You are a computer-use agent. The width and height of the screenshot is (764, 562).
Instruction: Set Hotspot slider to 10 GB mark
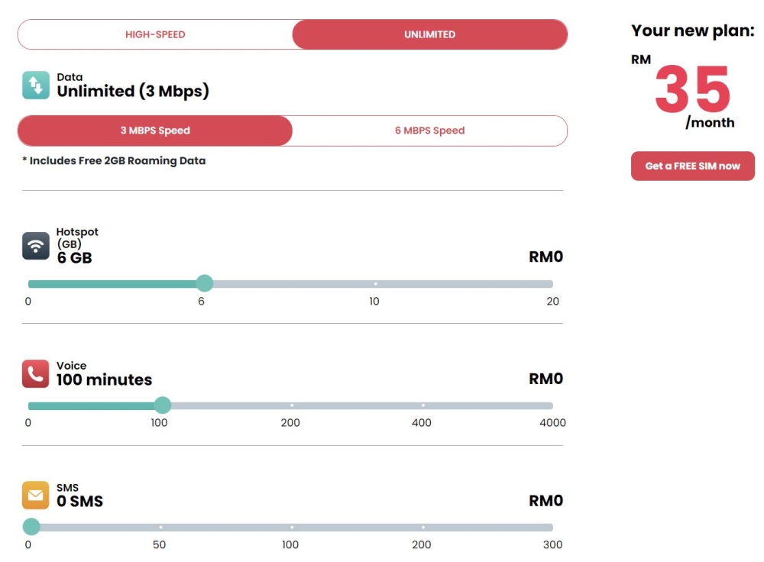tap(375, 283)
